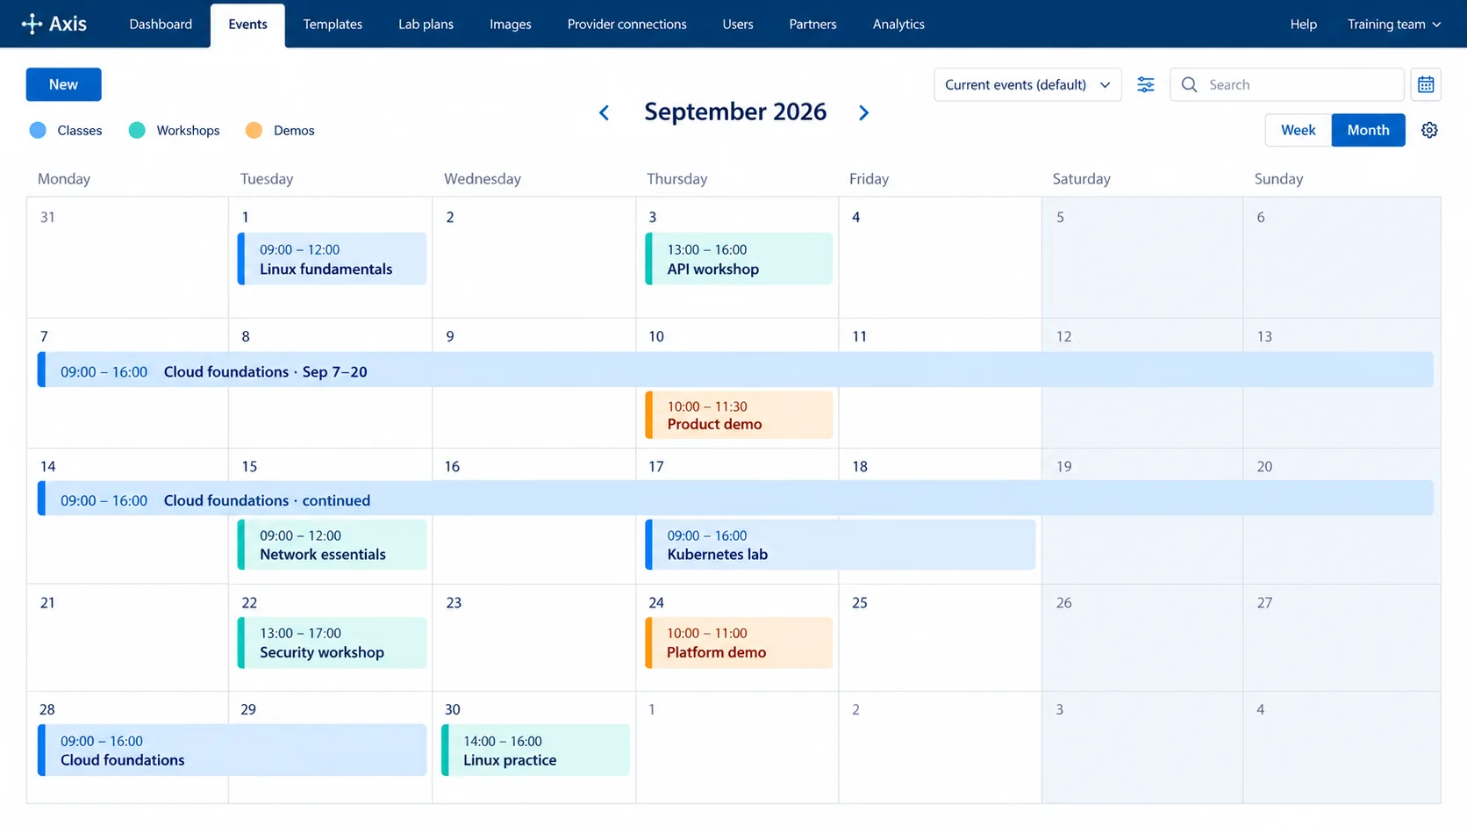Select day 25 in the calendar
This screenshot has height=826, width=1467.
pyautogui.click(x=860, y=603)
